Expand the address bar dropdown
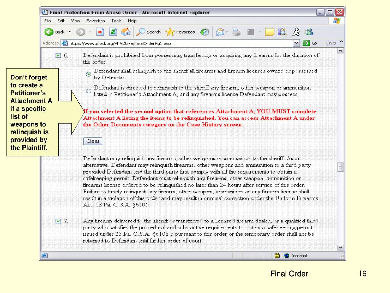The width and height of the screenshot is (390, 293). click(296, 43)
